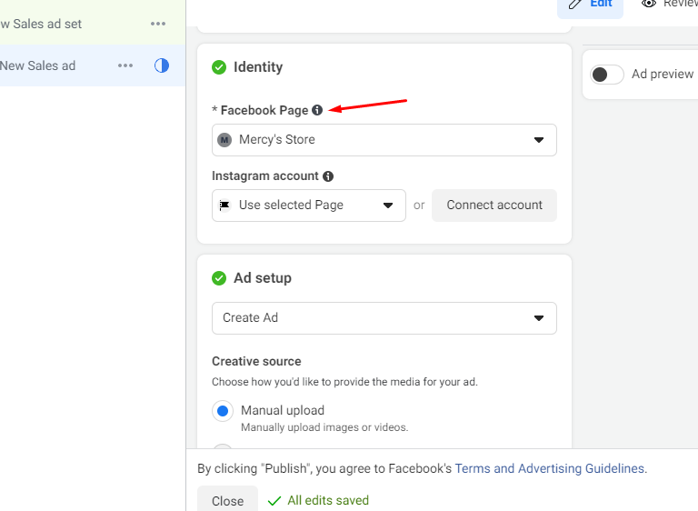Toggle the Ad preview switch
The width and height of the screenshot is (698, 511).
coord(607,75)
